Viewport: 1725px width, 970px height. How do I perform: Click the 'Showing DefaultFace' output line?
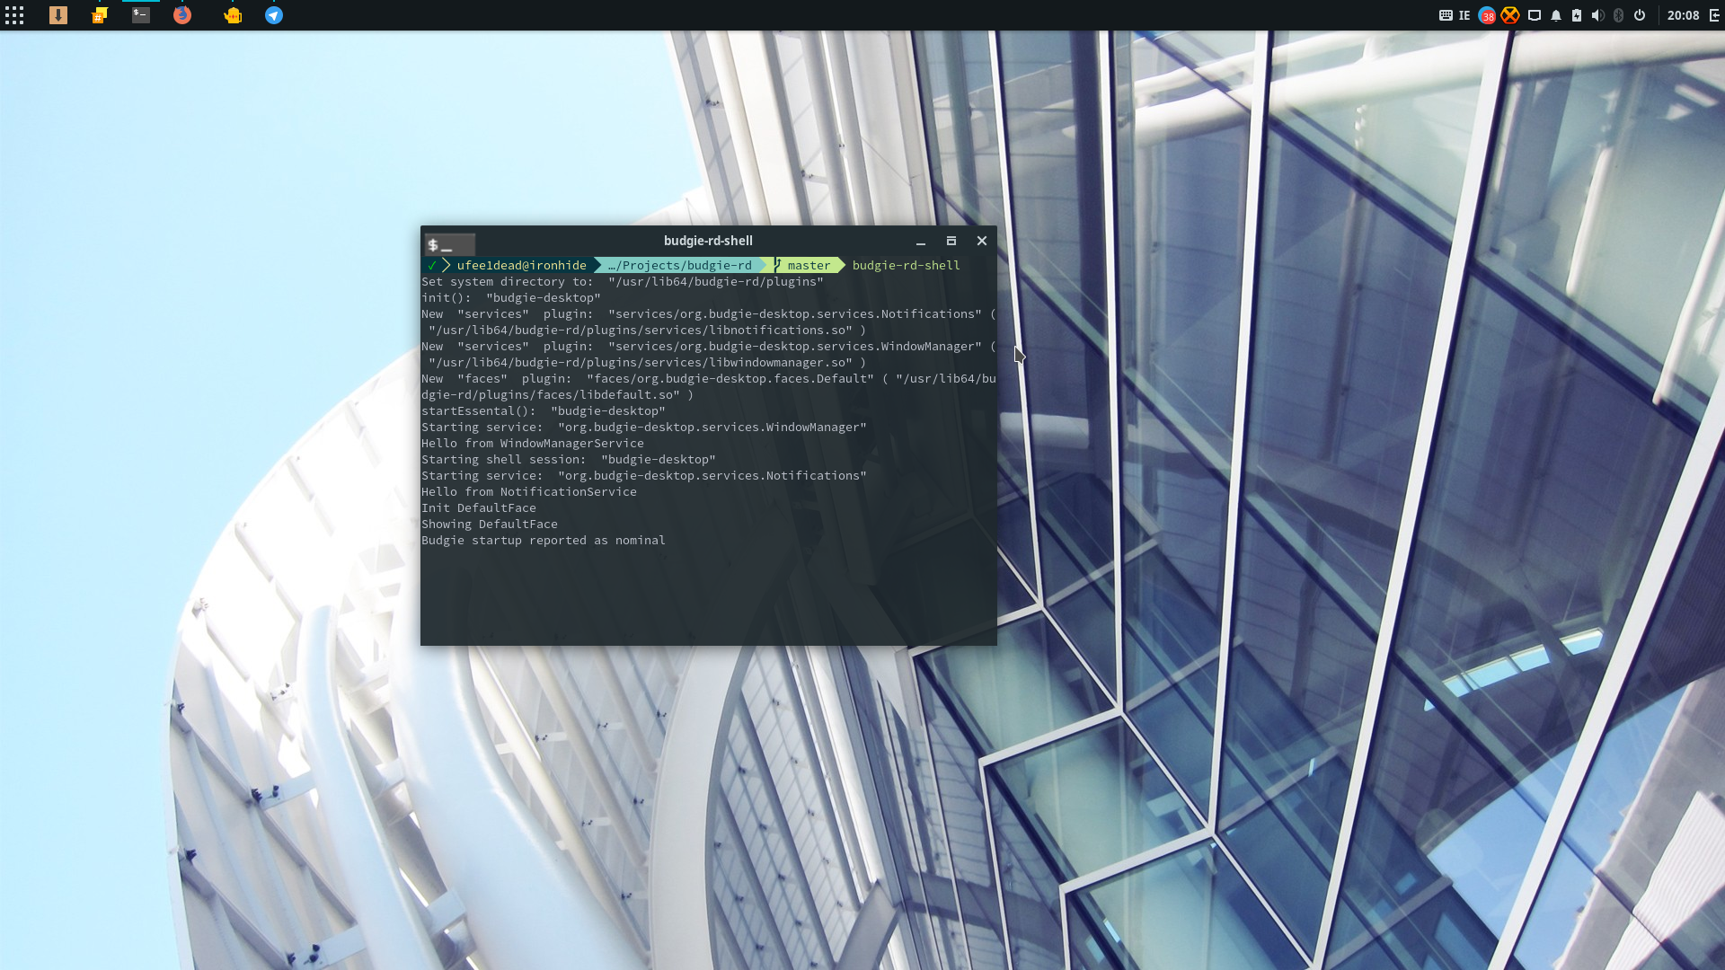pos(490,524)
